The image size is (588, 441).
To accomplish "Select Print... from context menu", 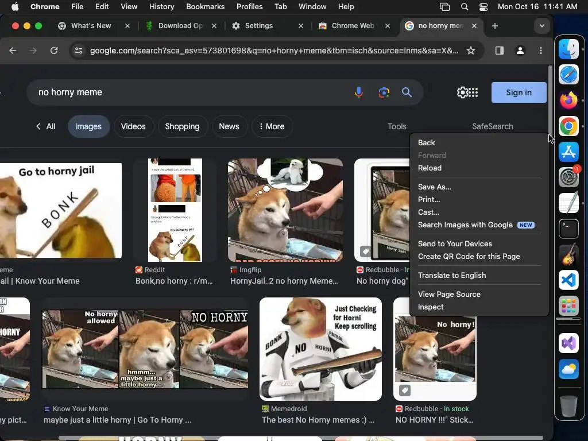I will pyautogui.click(x=479, y=199).
